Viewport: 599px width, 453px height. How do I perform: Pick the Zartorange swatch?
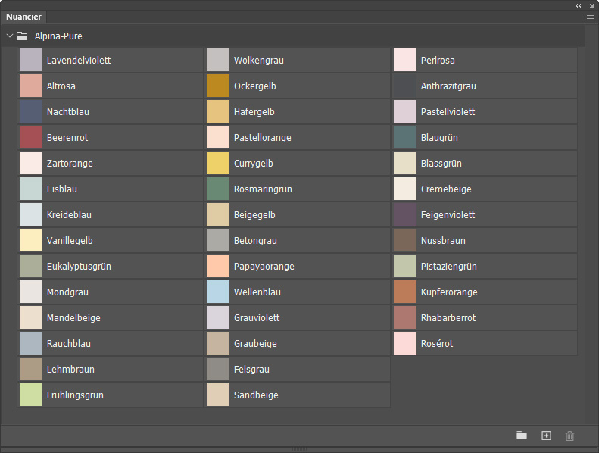click(x=31, y=163)
